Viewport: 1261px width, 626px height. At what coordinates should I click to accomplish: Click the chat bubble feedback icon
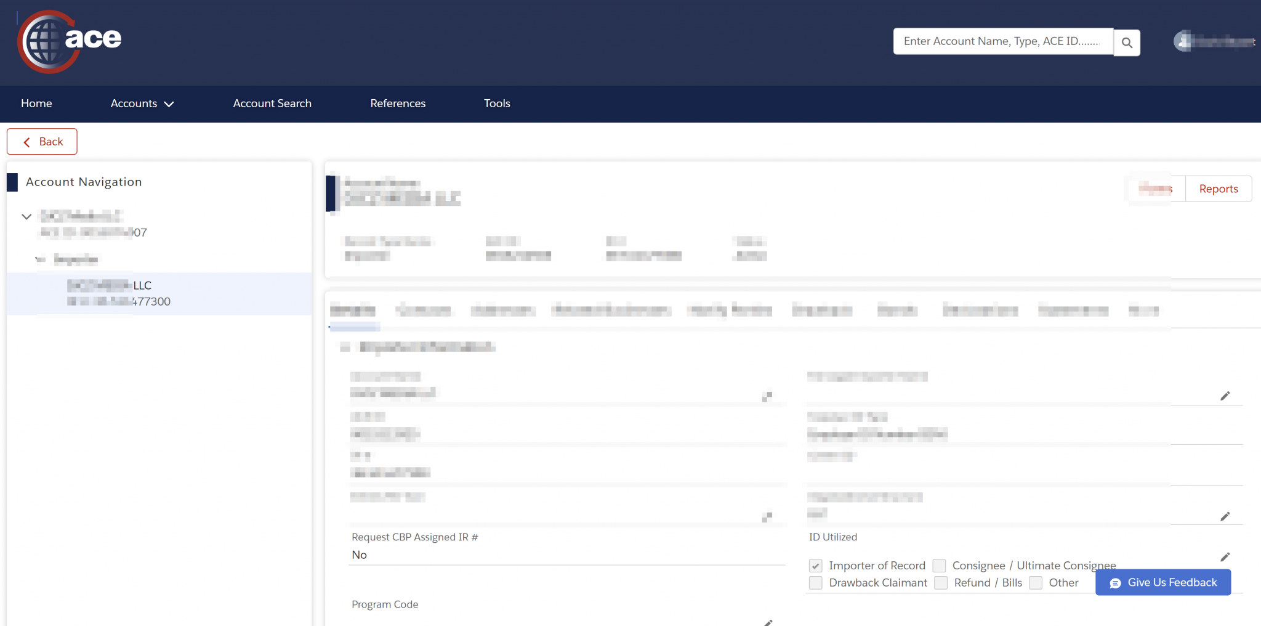pyautogui.click(x=1115, y=583)
